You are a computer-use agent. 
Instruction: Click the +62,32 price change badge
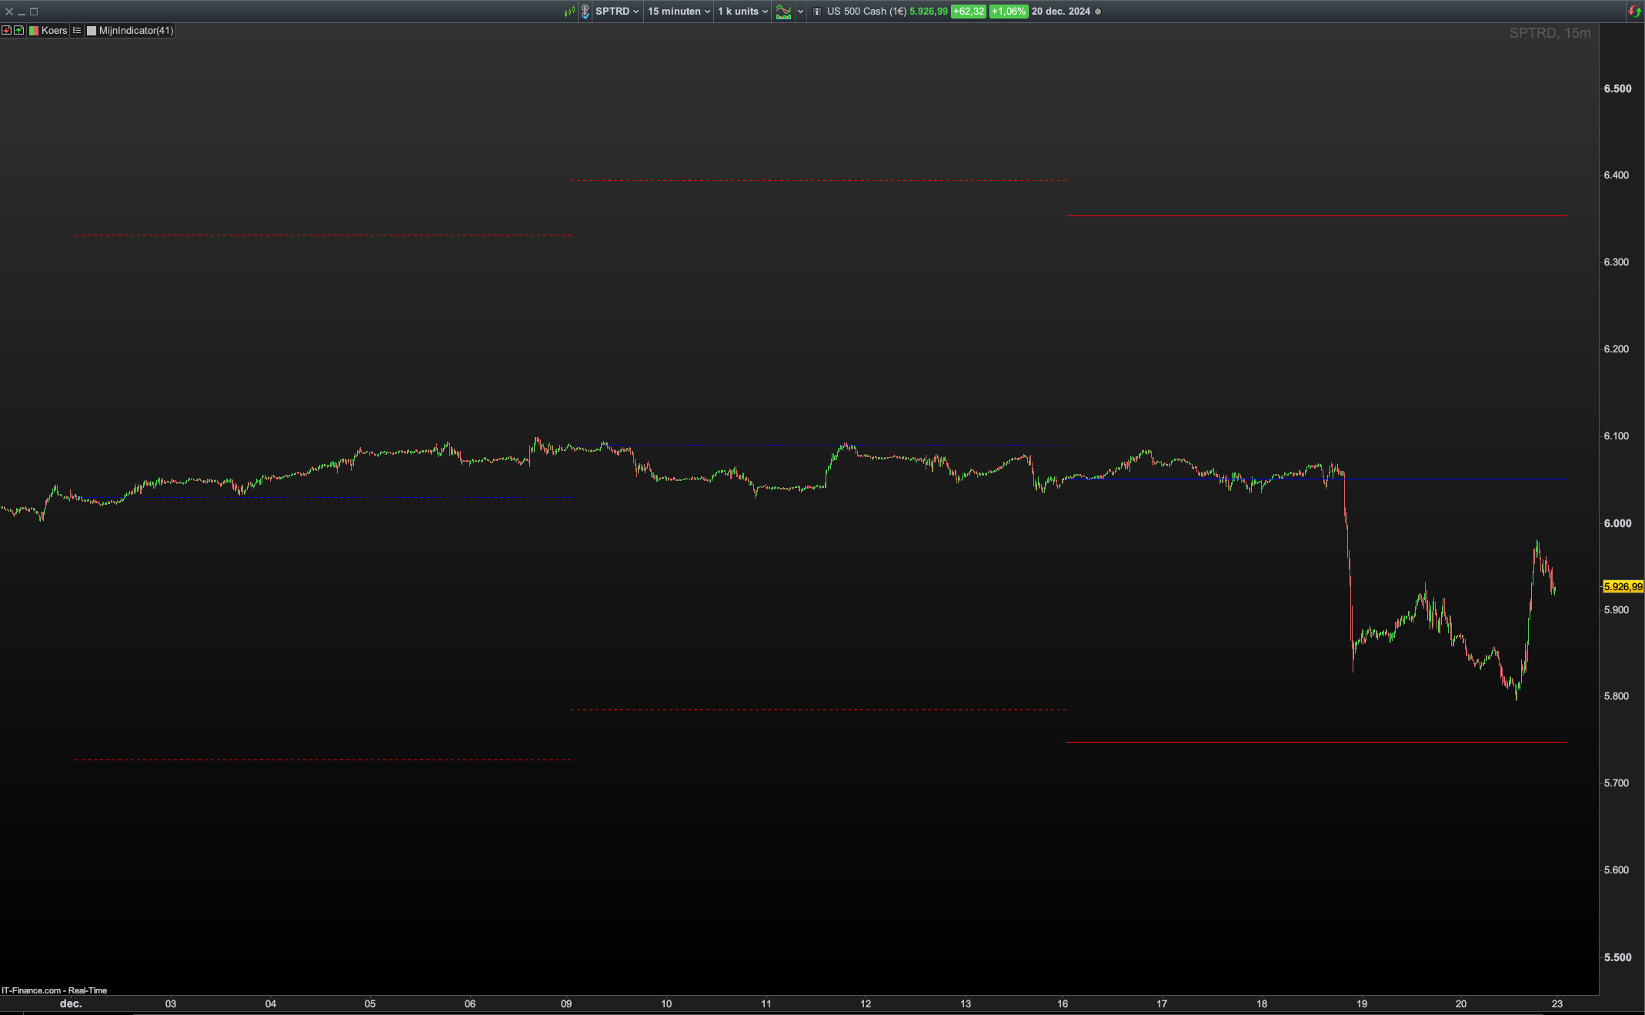(968, 12)
